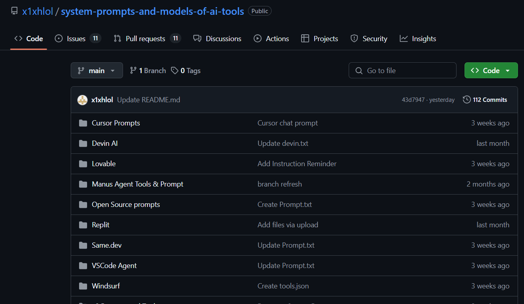Open the branch refresh commit message
524x304 pixels.
280,184
